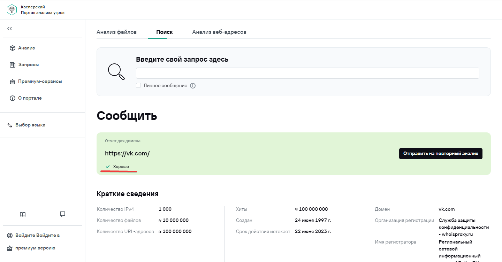Click Количество URL-адресов value ≈ 100 000 000
Viewport: 502px width, 262px height.
tap(175, 231)
